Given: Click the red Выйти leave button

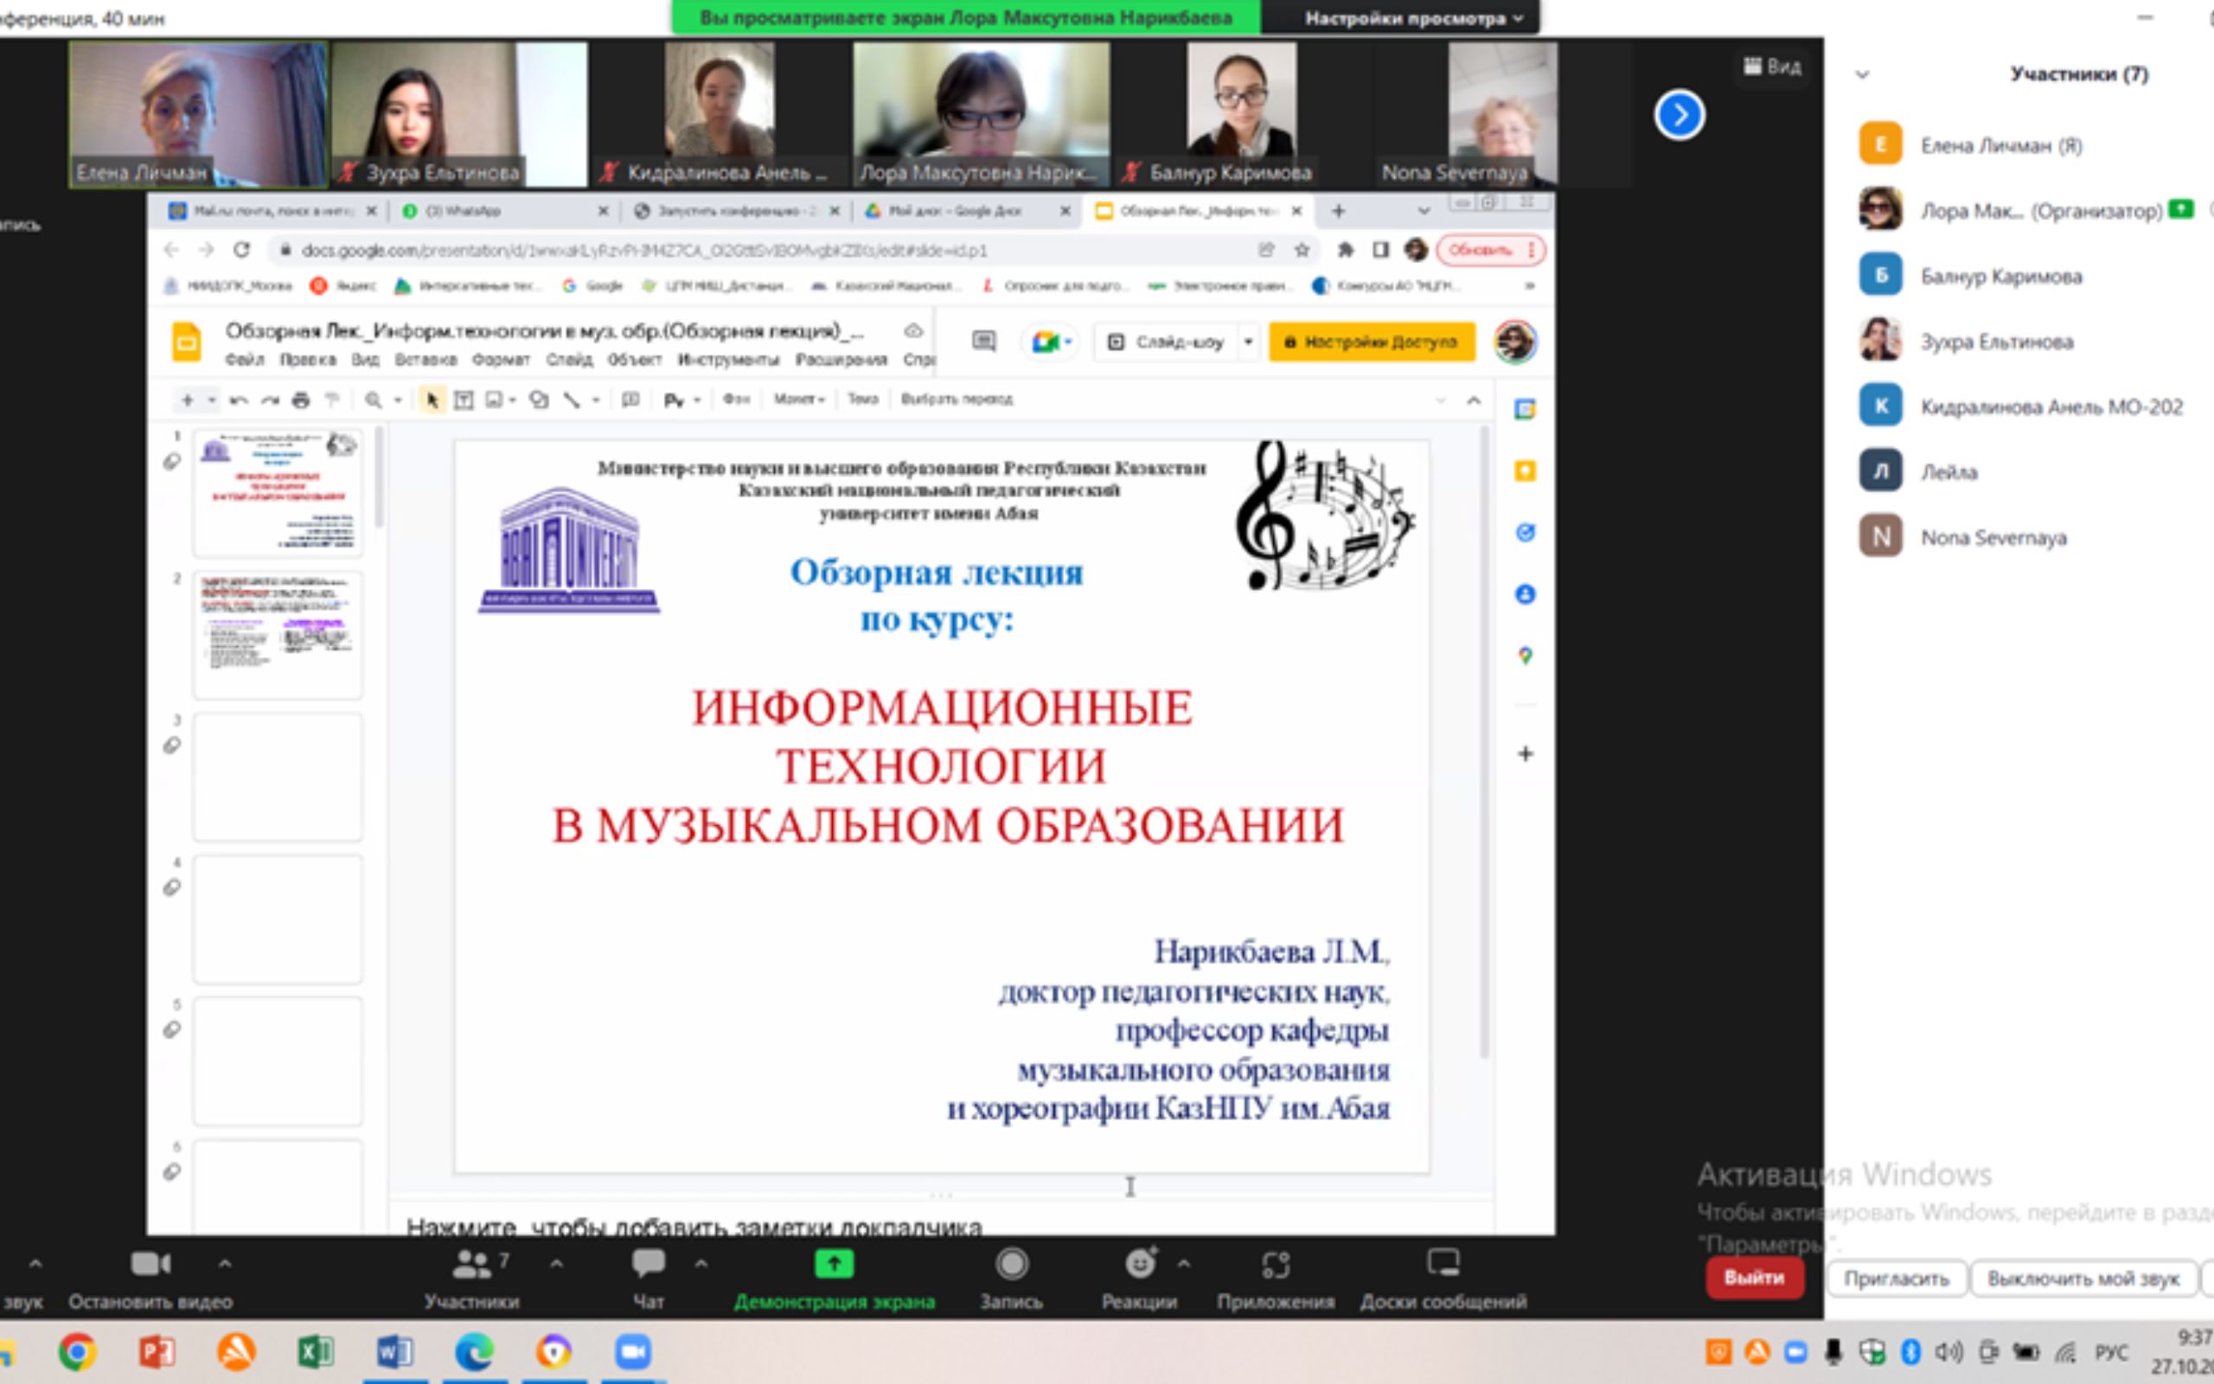Looking at the screenshot, I should tap(1754, 1278).
